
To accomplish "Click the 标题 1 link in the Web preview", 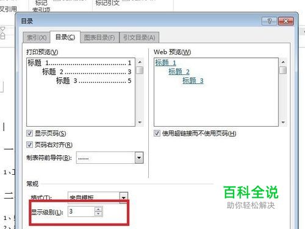I will tap(165, 63).
